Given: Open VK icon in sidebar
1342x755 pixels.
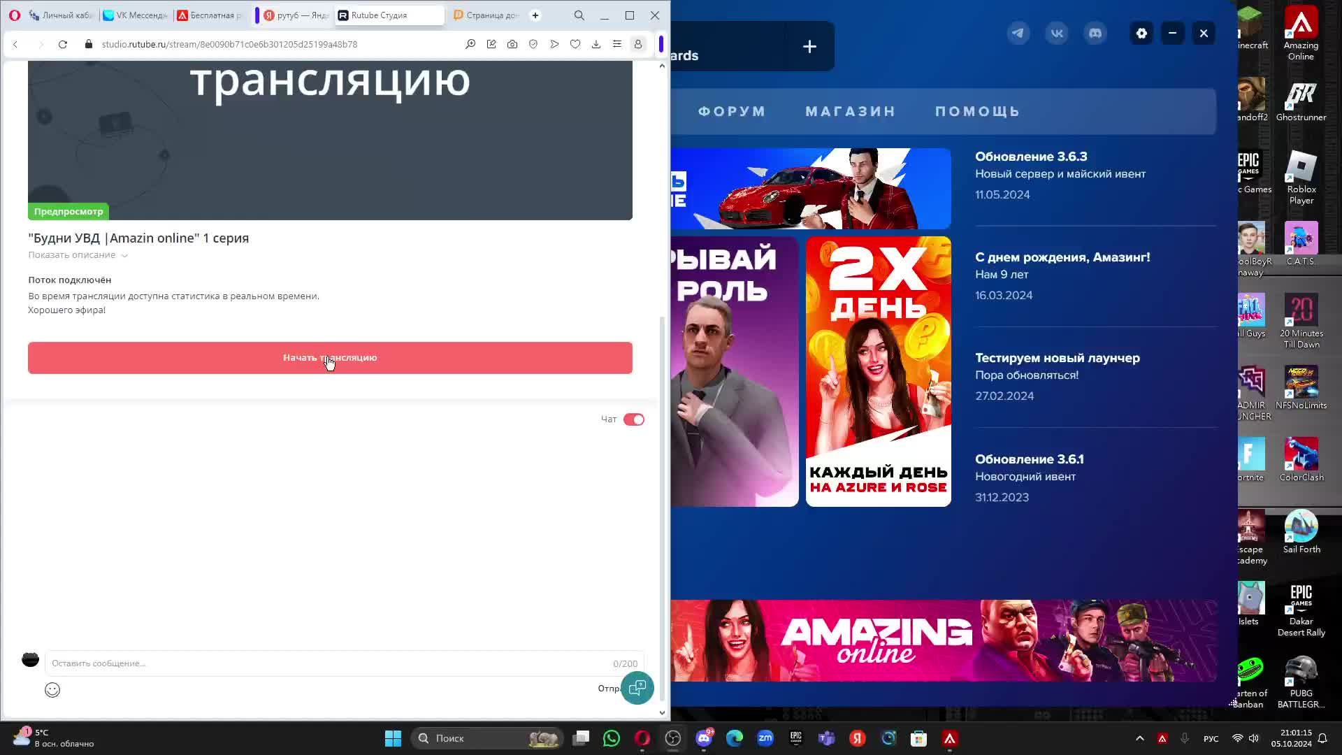Looking at the screenshot, I should 1058,33.
